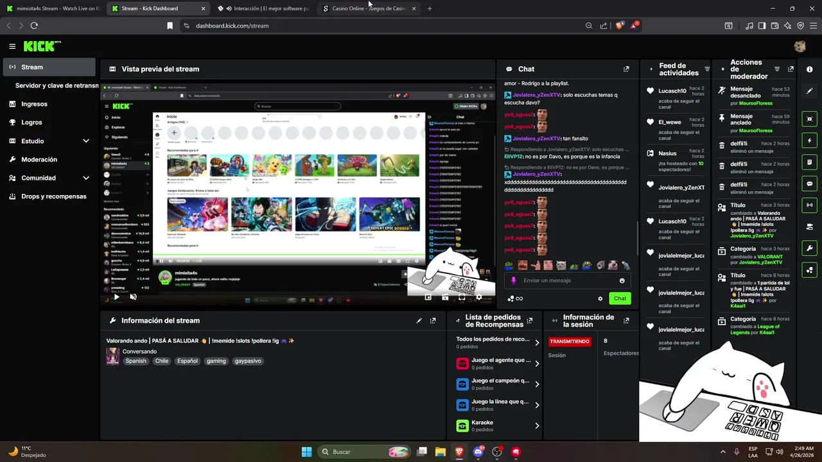Toggle theater mode on stream preview
The width and height of the screenshot is (822, 462).
coord(445,297)
